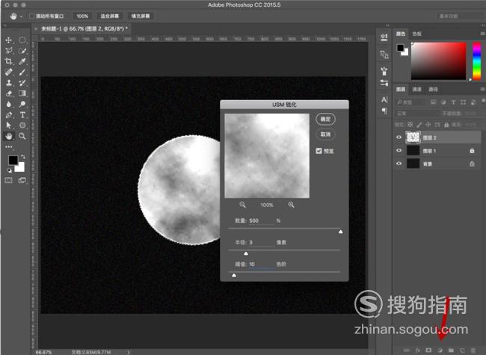Select the Elliptical Marquee tool
Image resolution: width=486 pixels, height=355 pixels.
tap(22, 40)
